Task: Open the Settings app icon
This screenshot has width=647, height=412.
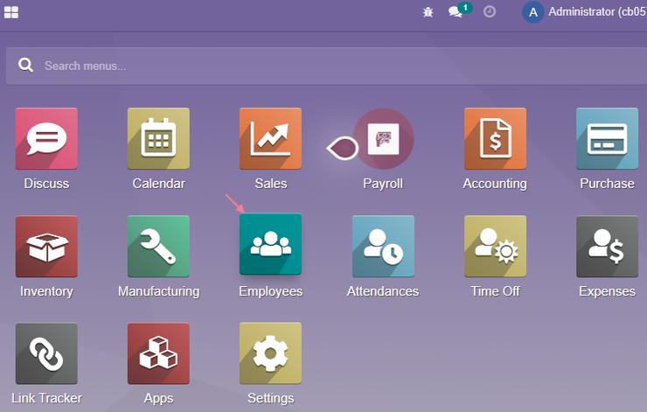Action: click(x=271, y=353)
